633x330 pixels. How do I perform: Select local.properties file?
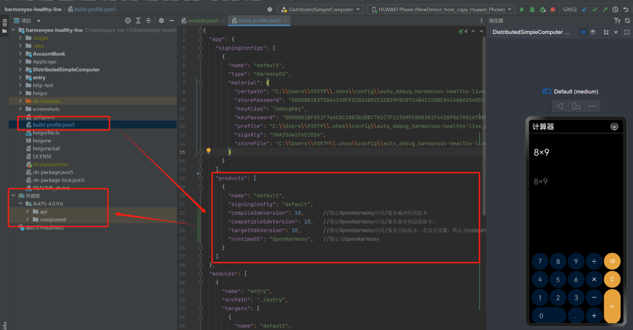tap(50, 164)
